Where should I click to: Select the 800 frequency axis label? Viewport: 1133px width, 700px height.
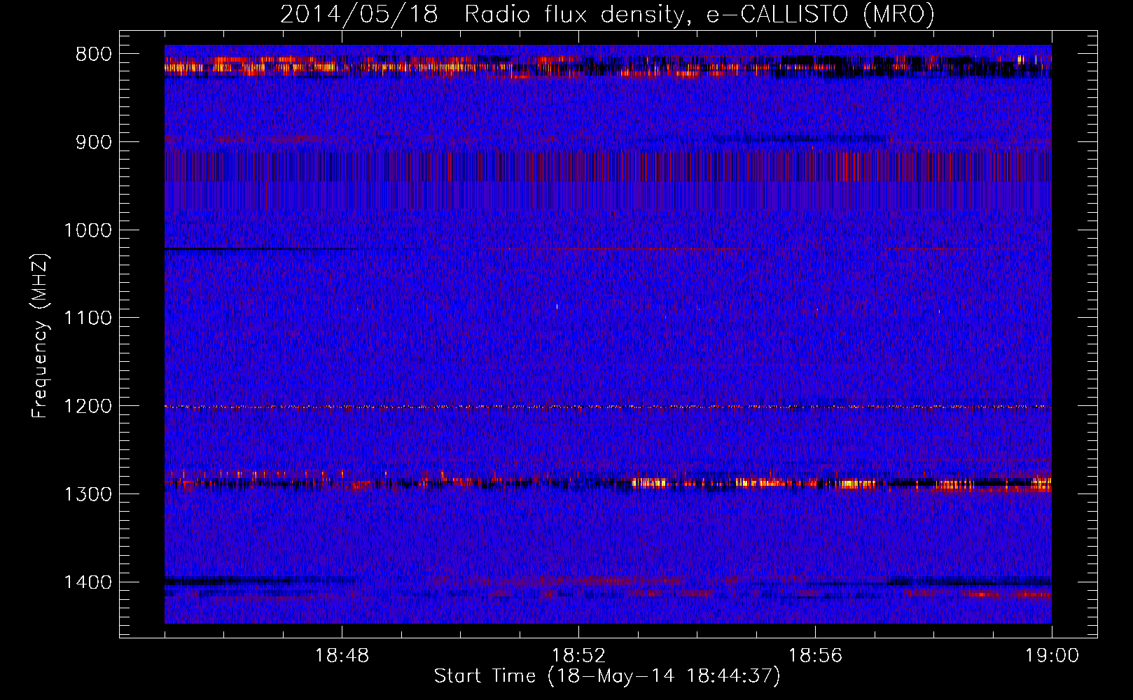[94, 55]
